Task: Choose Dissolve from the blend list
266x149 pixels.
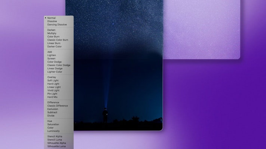Action: point(52,21)
